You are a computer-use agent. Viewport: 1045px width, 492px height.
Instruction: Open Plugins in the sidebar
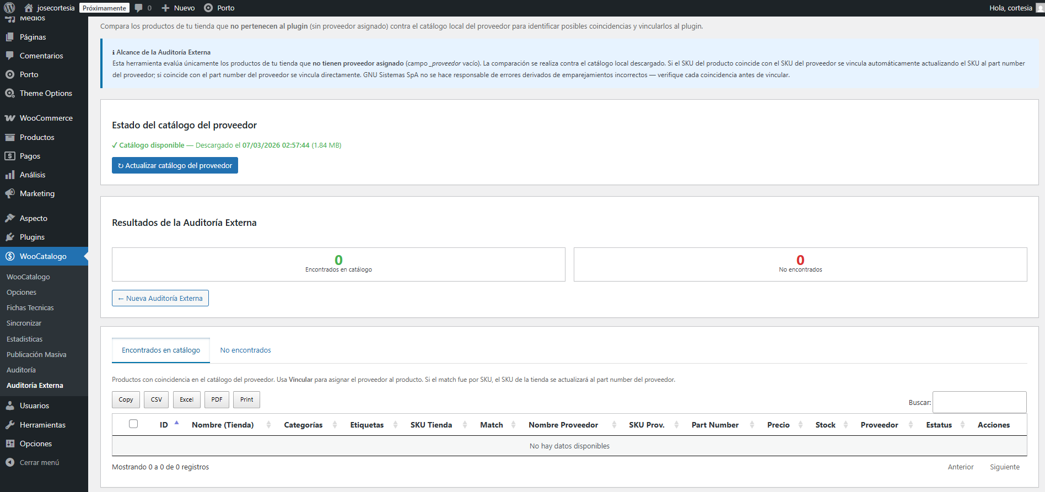32,237
